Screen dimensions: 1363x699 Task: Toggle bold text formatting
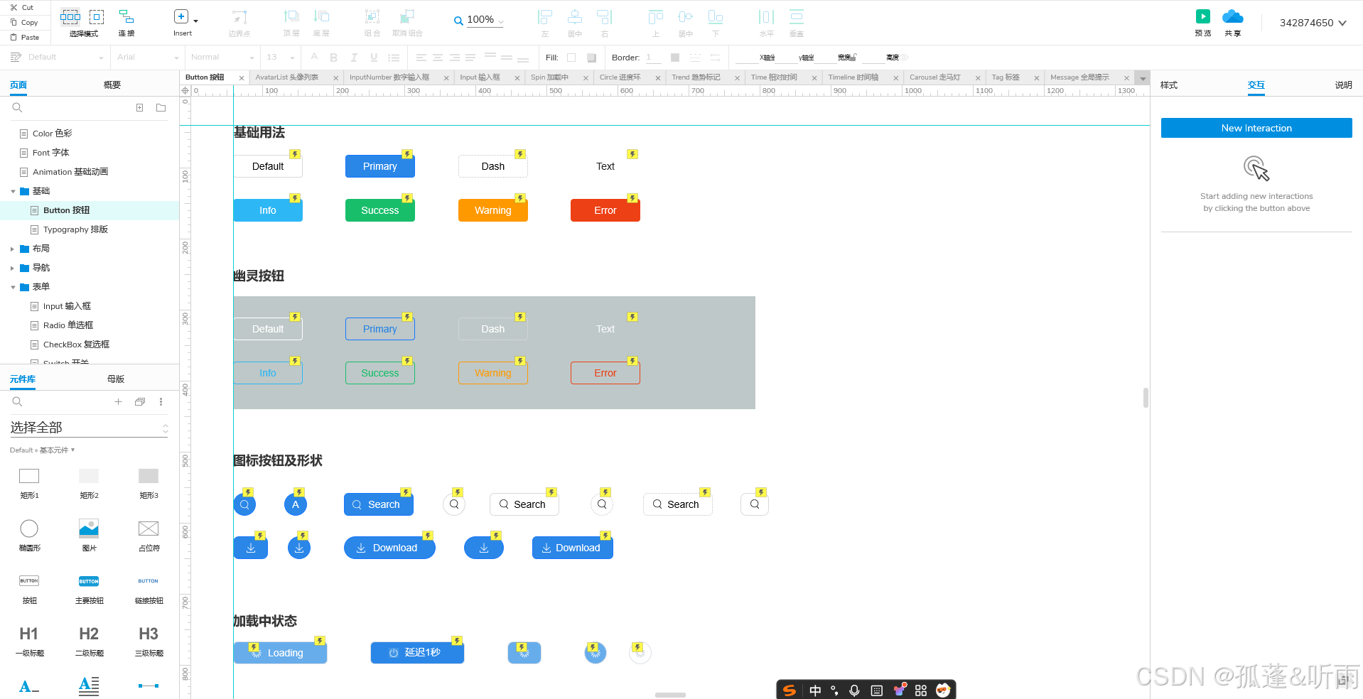click(x=333, y=58)
